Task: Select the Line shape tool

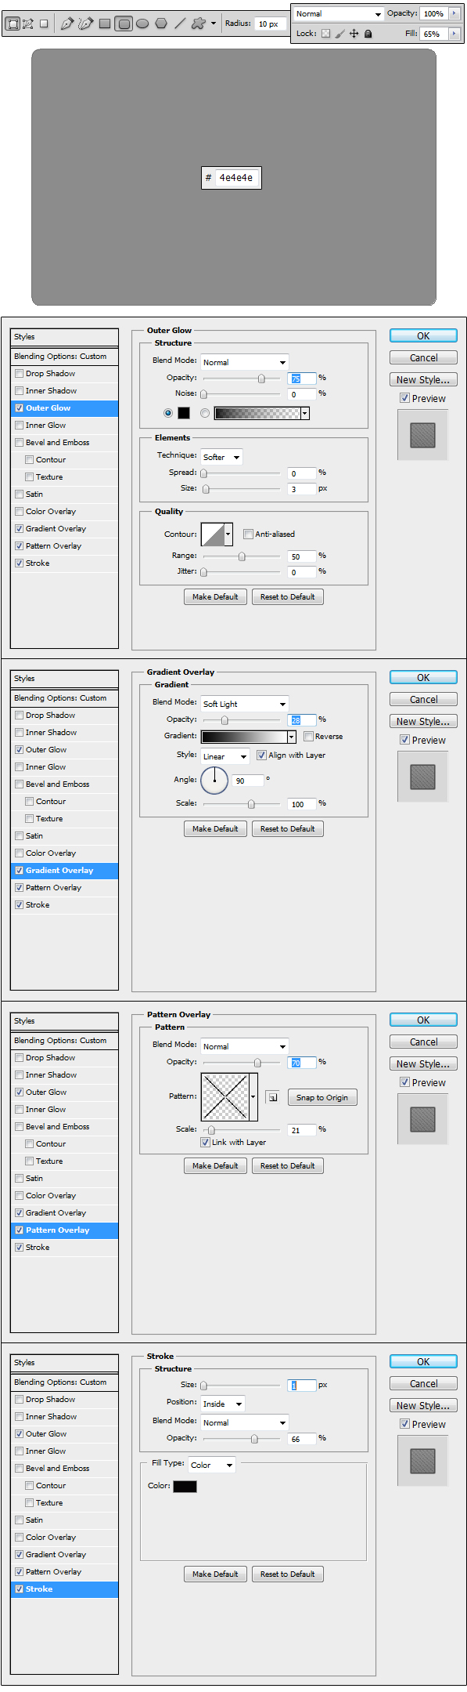Action: (x=180, y=24)
